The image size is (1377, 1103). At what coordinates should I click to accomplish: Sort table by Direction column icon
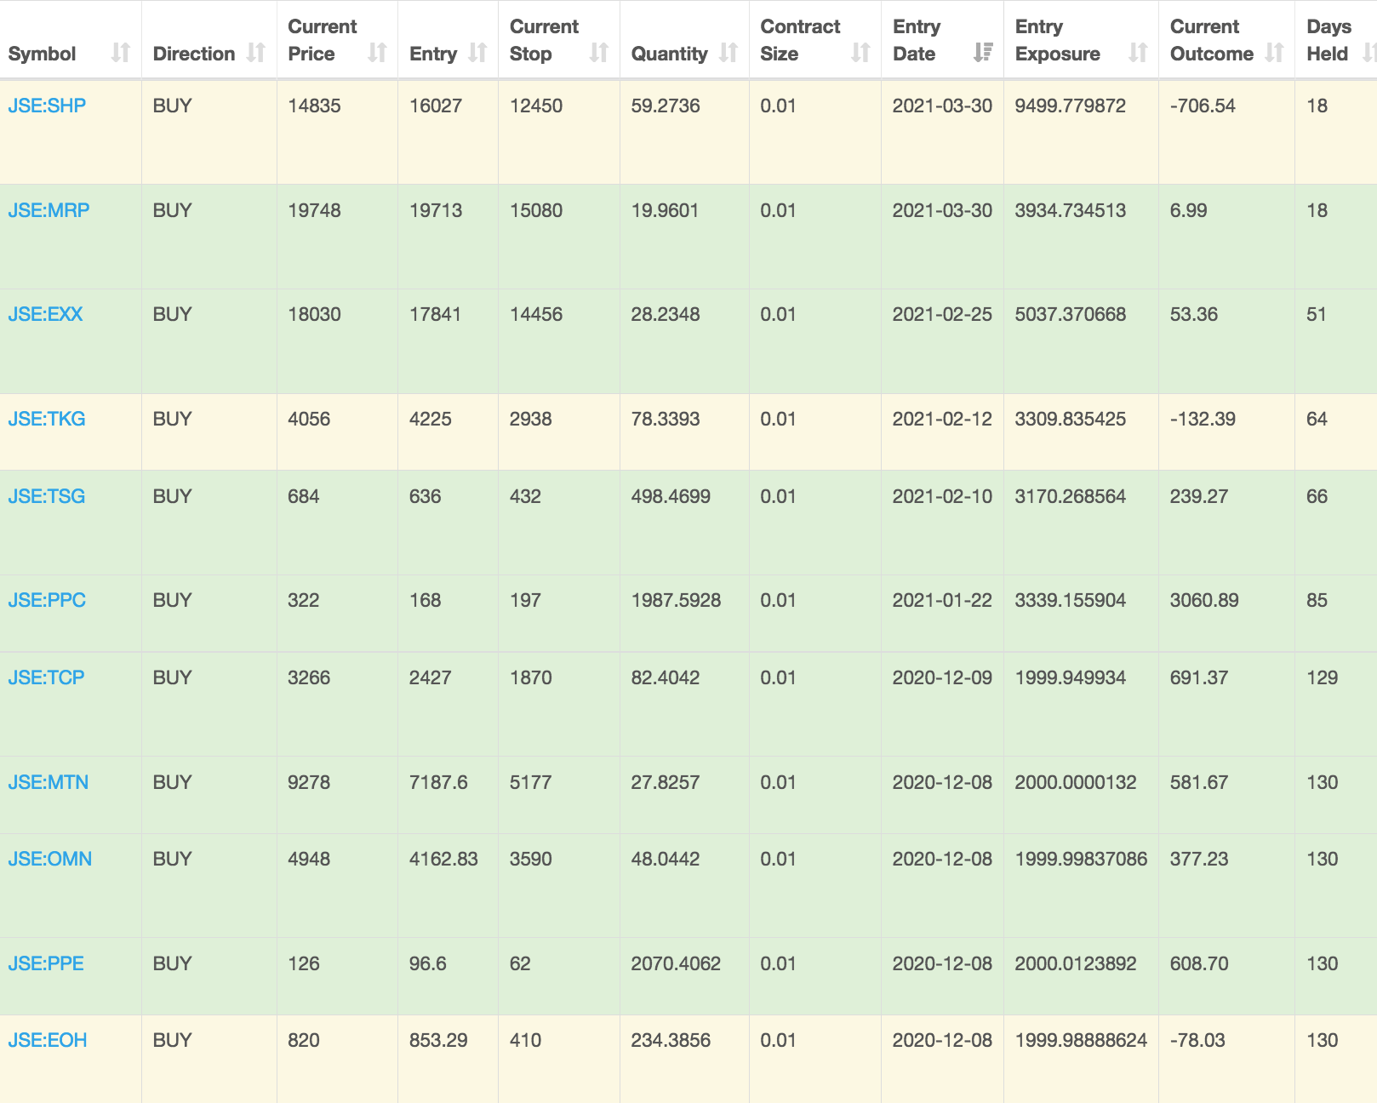(255, 53)
